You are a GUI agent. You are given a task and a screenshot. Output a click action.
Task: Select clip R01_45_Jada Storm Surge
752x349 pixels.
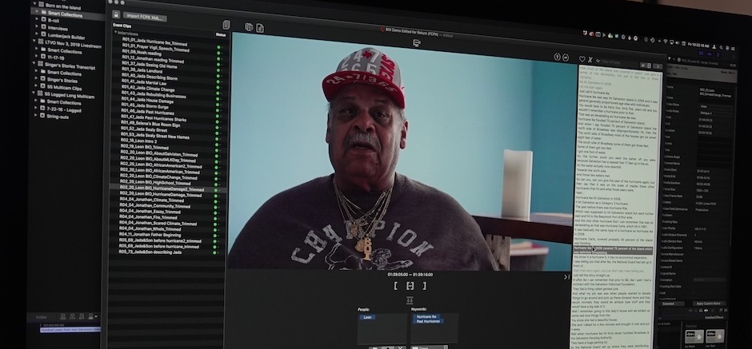[x=146, y=105]
